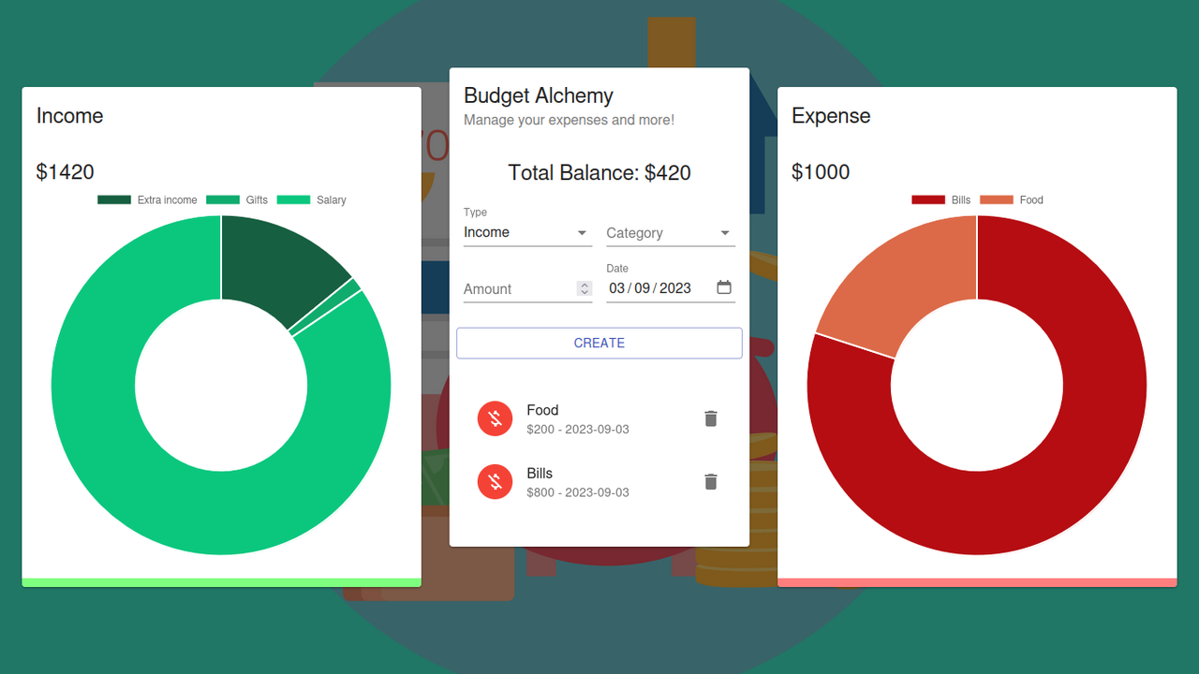This screenshot has height=674, width=1199.
Task: Click the Income card heading
Action: [69, 116]
